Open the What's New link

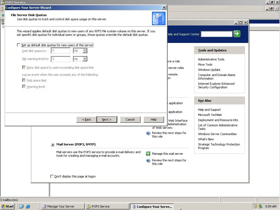tap(206, 139)
